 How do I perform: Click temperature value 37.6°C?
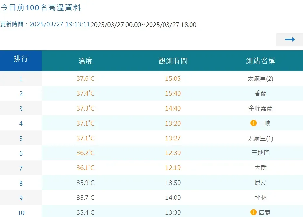[x=86, y=78]
